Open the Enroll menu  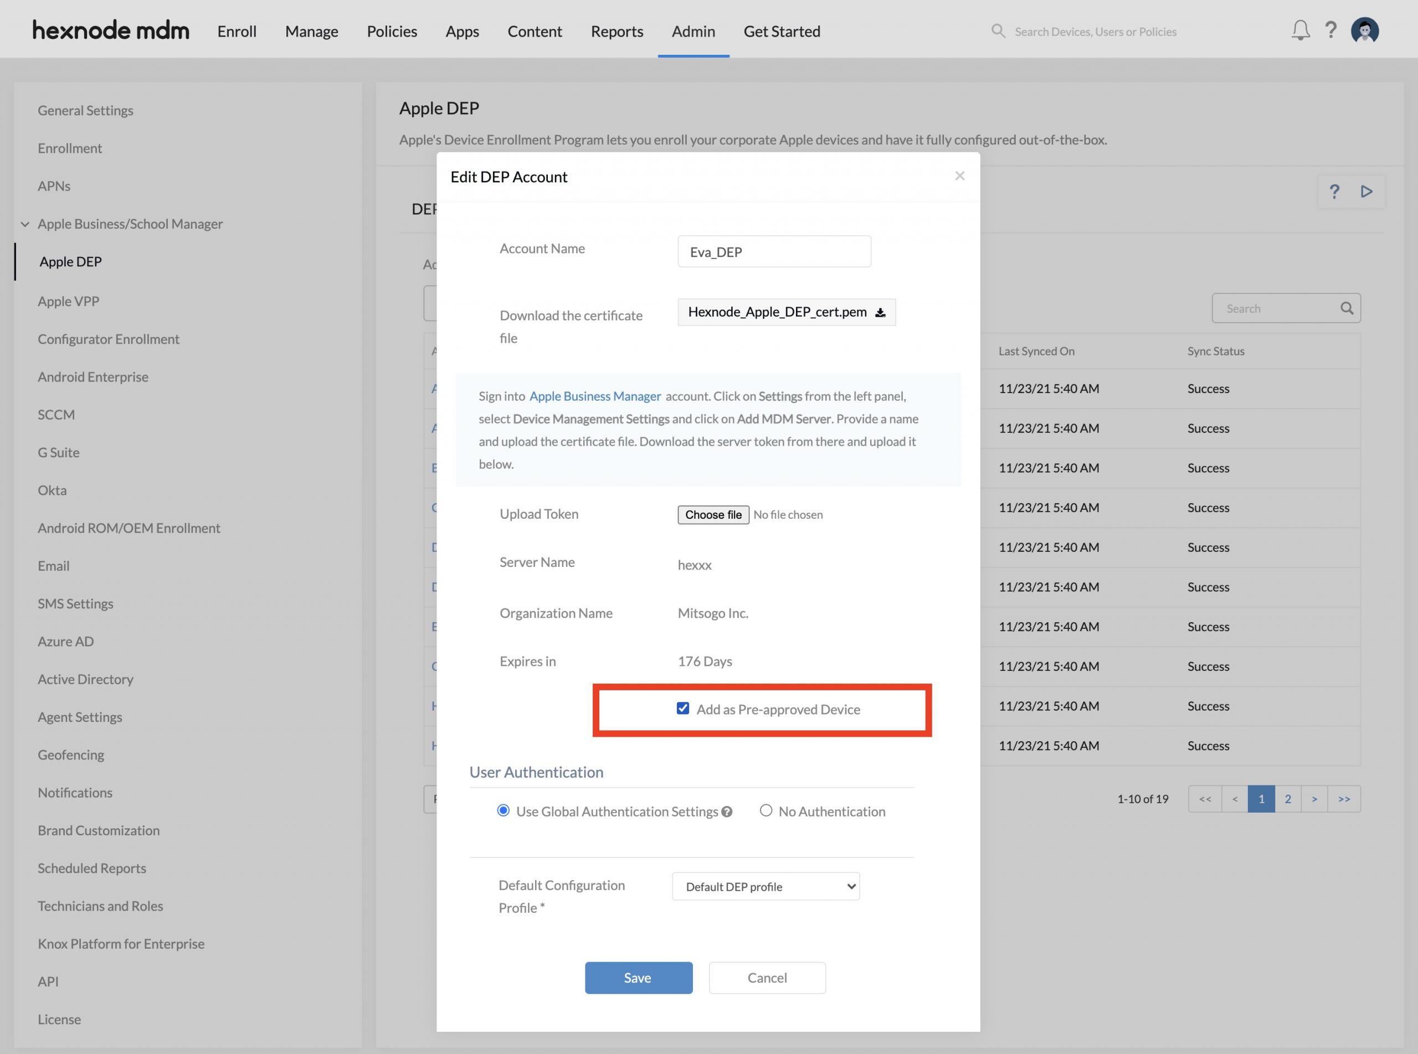click(237, 31)
